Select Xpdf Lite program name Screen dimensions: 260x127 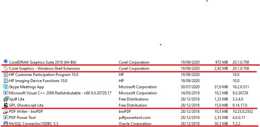point(17,99)
